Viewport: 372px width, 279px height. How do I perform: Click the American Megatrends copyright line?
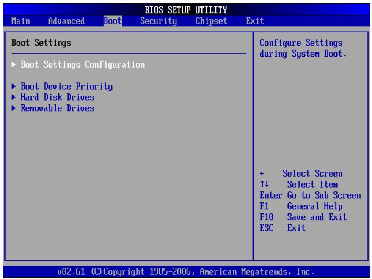tap(186, 272)
